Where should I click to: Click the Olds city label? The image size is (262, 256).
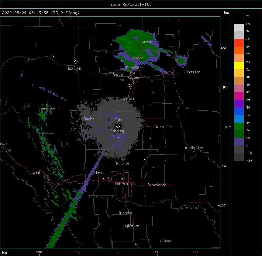[118, 120]
